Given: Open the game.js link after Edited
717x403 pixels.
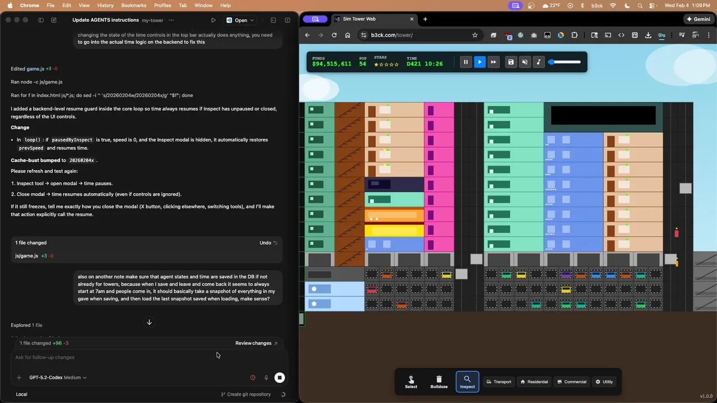Looking at the screenshot, I should click(35, 69).
